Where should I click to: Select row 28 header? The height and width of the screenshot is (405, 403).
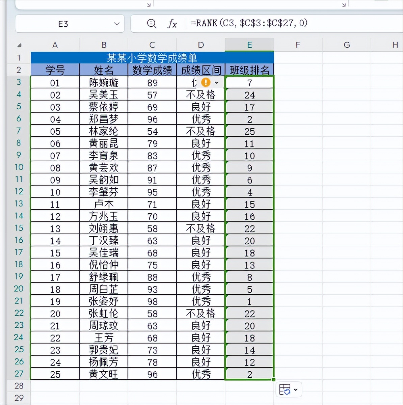(19, 386)
